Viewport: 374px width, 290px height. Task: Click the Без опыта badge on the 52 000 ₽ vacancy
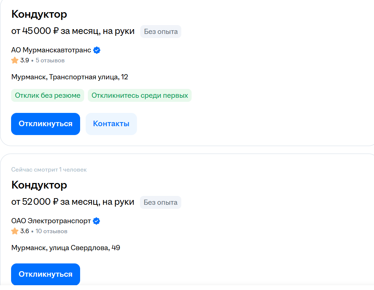pos(160,203)
